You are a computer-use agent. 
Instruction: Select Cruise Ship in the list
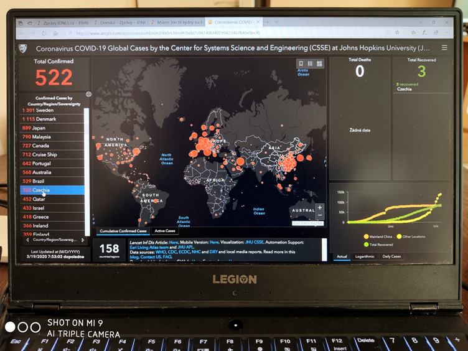[x=52, y=154]
